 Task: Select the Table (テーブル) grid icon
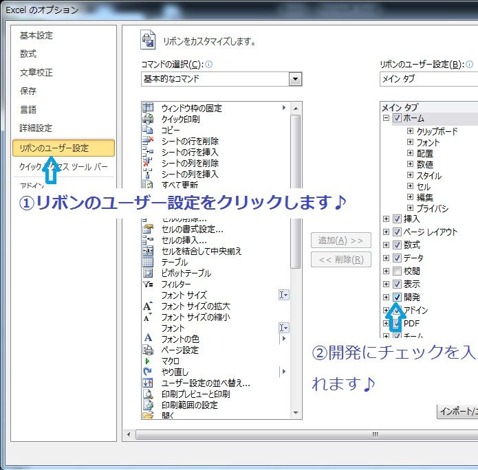click(x=148, y=262)
